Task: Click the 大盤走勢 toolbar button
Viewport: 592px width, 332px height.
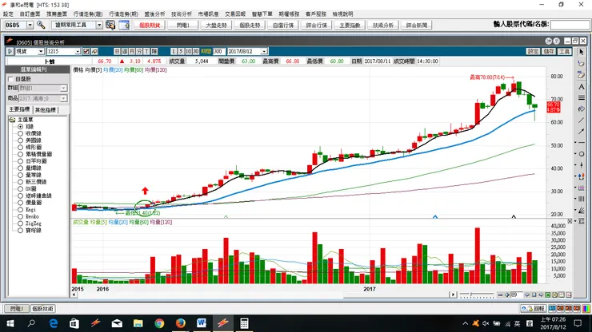Action: click(216, 26)
